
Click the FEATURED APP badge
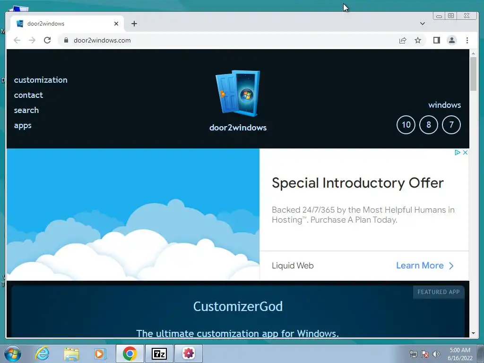(x=438, y=292)
